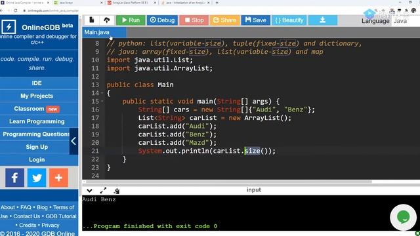The height and width of the screenshot is (236, 420).
Task: Open the browser profile avatar icon
Action: pyautogui.click(x=413, y=10)
